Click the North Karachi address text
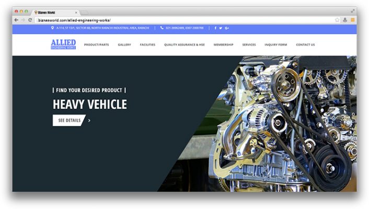This screenshot has width=369, height=209. coord(102,28)
